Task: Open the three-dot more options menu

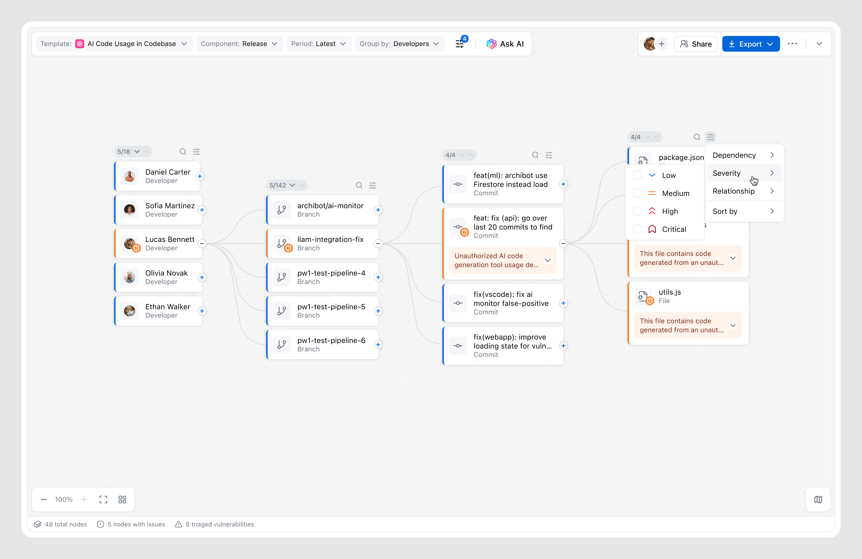Action: (x=792, y=44)
